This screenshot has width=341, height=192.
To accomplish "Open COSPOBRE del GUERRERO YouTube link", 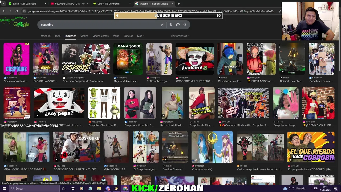I will coord(194,81).
